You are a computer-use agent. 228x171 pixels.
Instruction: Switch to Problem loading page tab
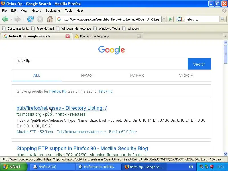(x=108, y=36)
